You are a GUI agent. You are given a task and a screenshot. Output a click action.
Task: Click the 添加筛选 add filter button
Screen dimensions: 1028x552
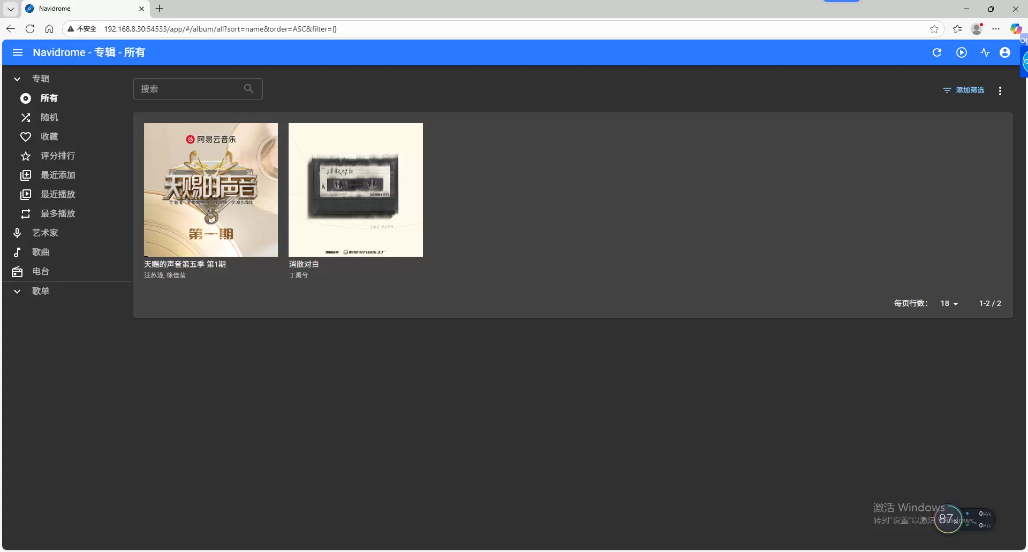coord(964,90)
